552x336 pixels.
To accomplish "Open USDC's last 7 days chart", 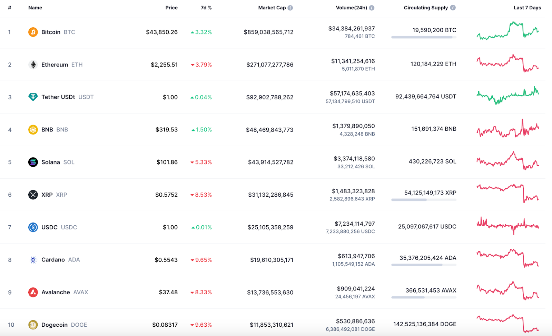I will click(x=508, y=226).
